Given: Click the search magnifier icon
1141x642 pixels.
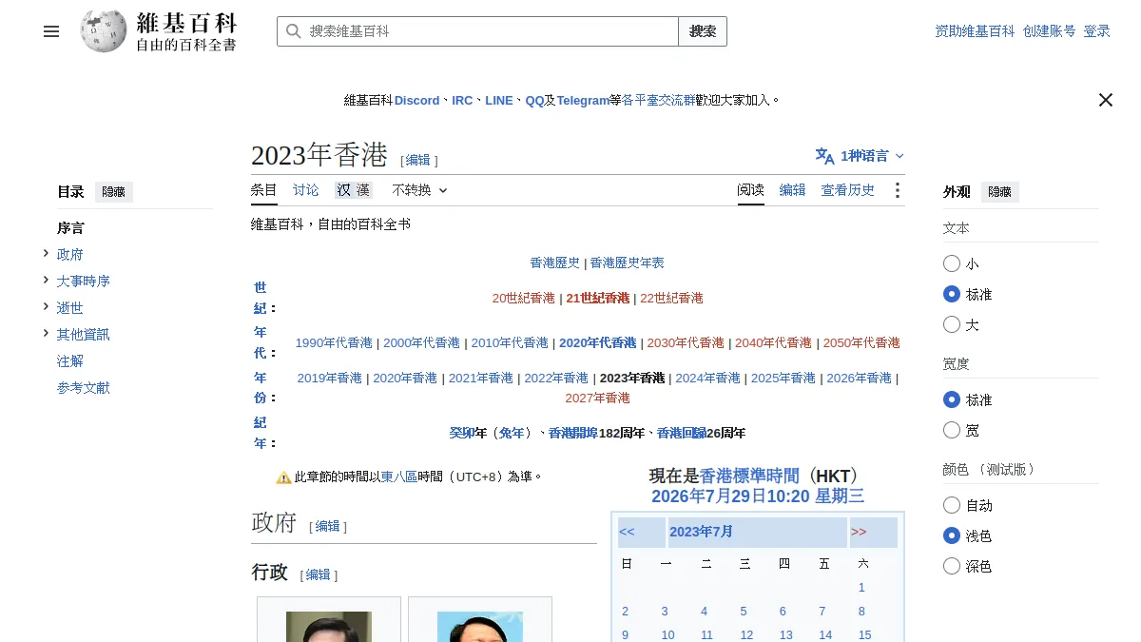Looking at the screenshot, I should click(x=294, y=31).
